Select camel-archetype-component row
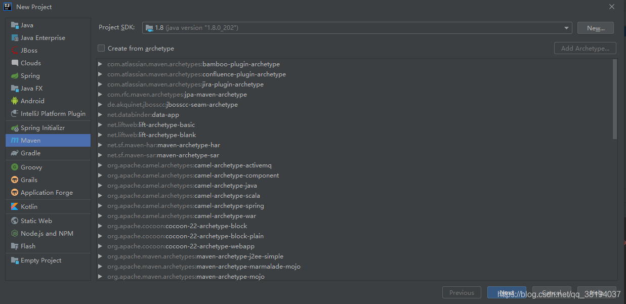 tap(354, 176)
